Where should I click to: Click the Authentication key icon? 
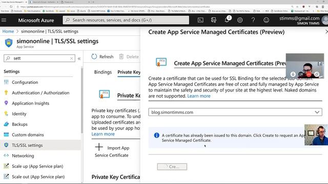point(6,93)
